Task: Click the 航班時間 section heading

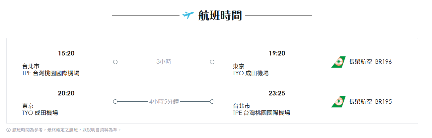Action: tap(220, 16)
